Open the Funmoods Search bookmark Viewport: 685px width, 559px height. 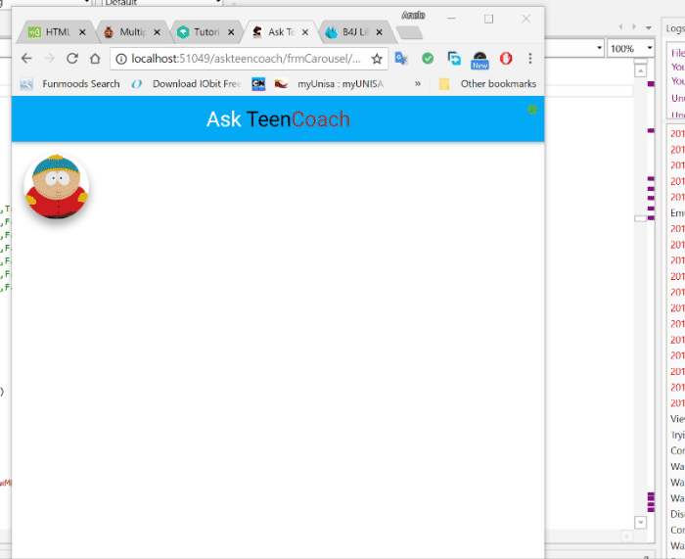tap(69, 83)
